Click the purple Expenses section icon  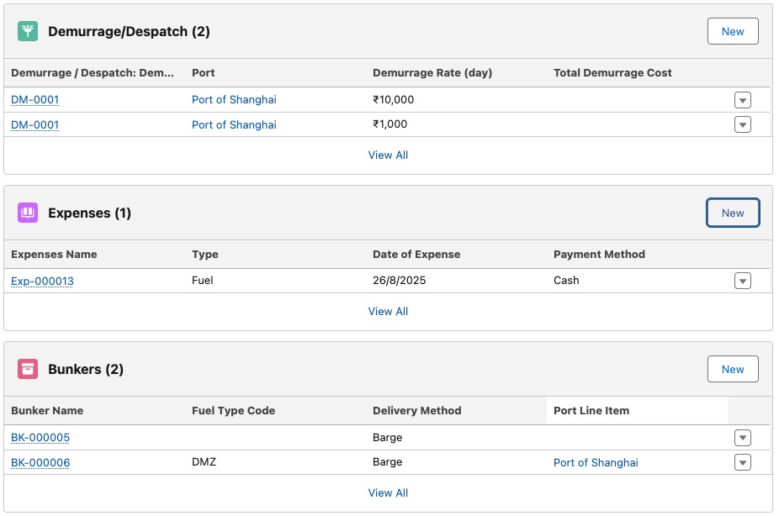coord(28,213)
